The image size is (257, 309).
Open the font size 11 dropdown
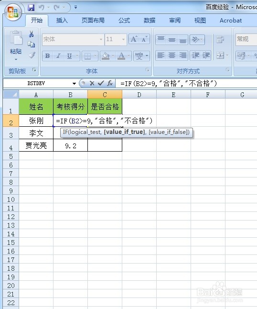(123, 39)
